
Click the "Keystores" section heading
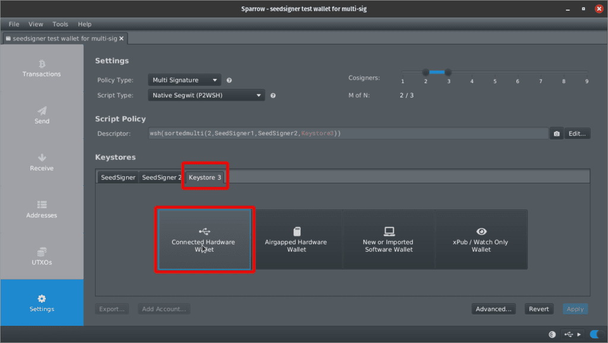click(116, 157)
